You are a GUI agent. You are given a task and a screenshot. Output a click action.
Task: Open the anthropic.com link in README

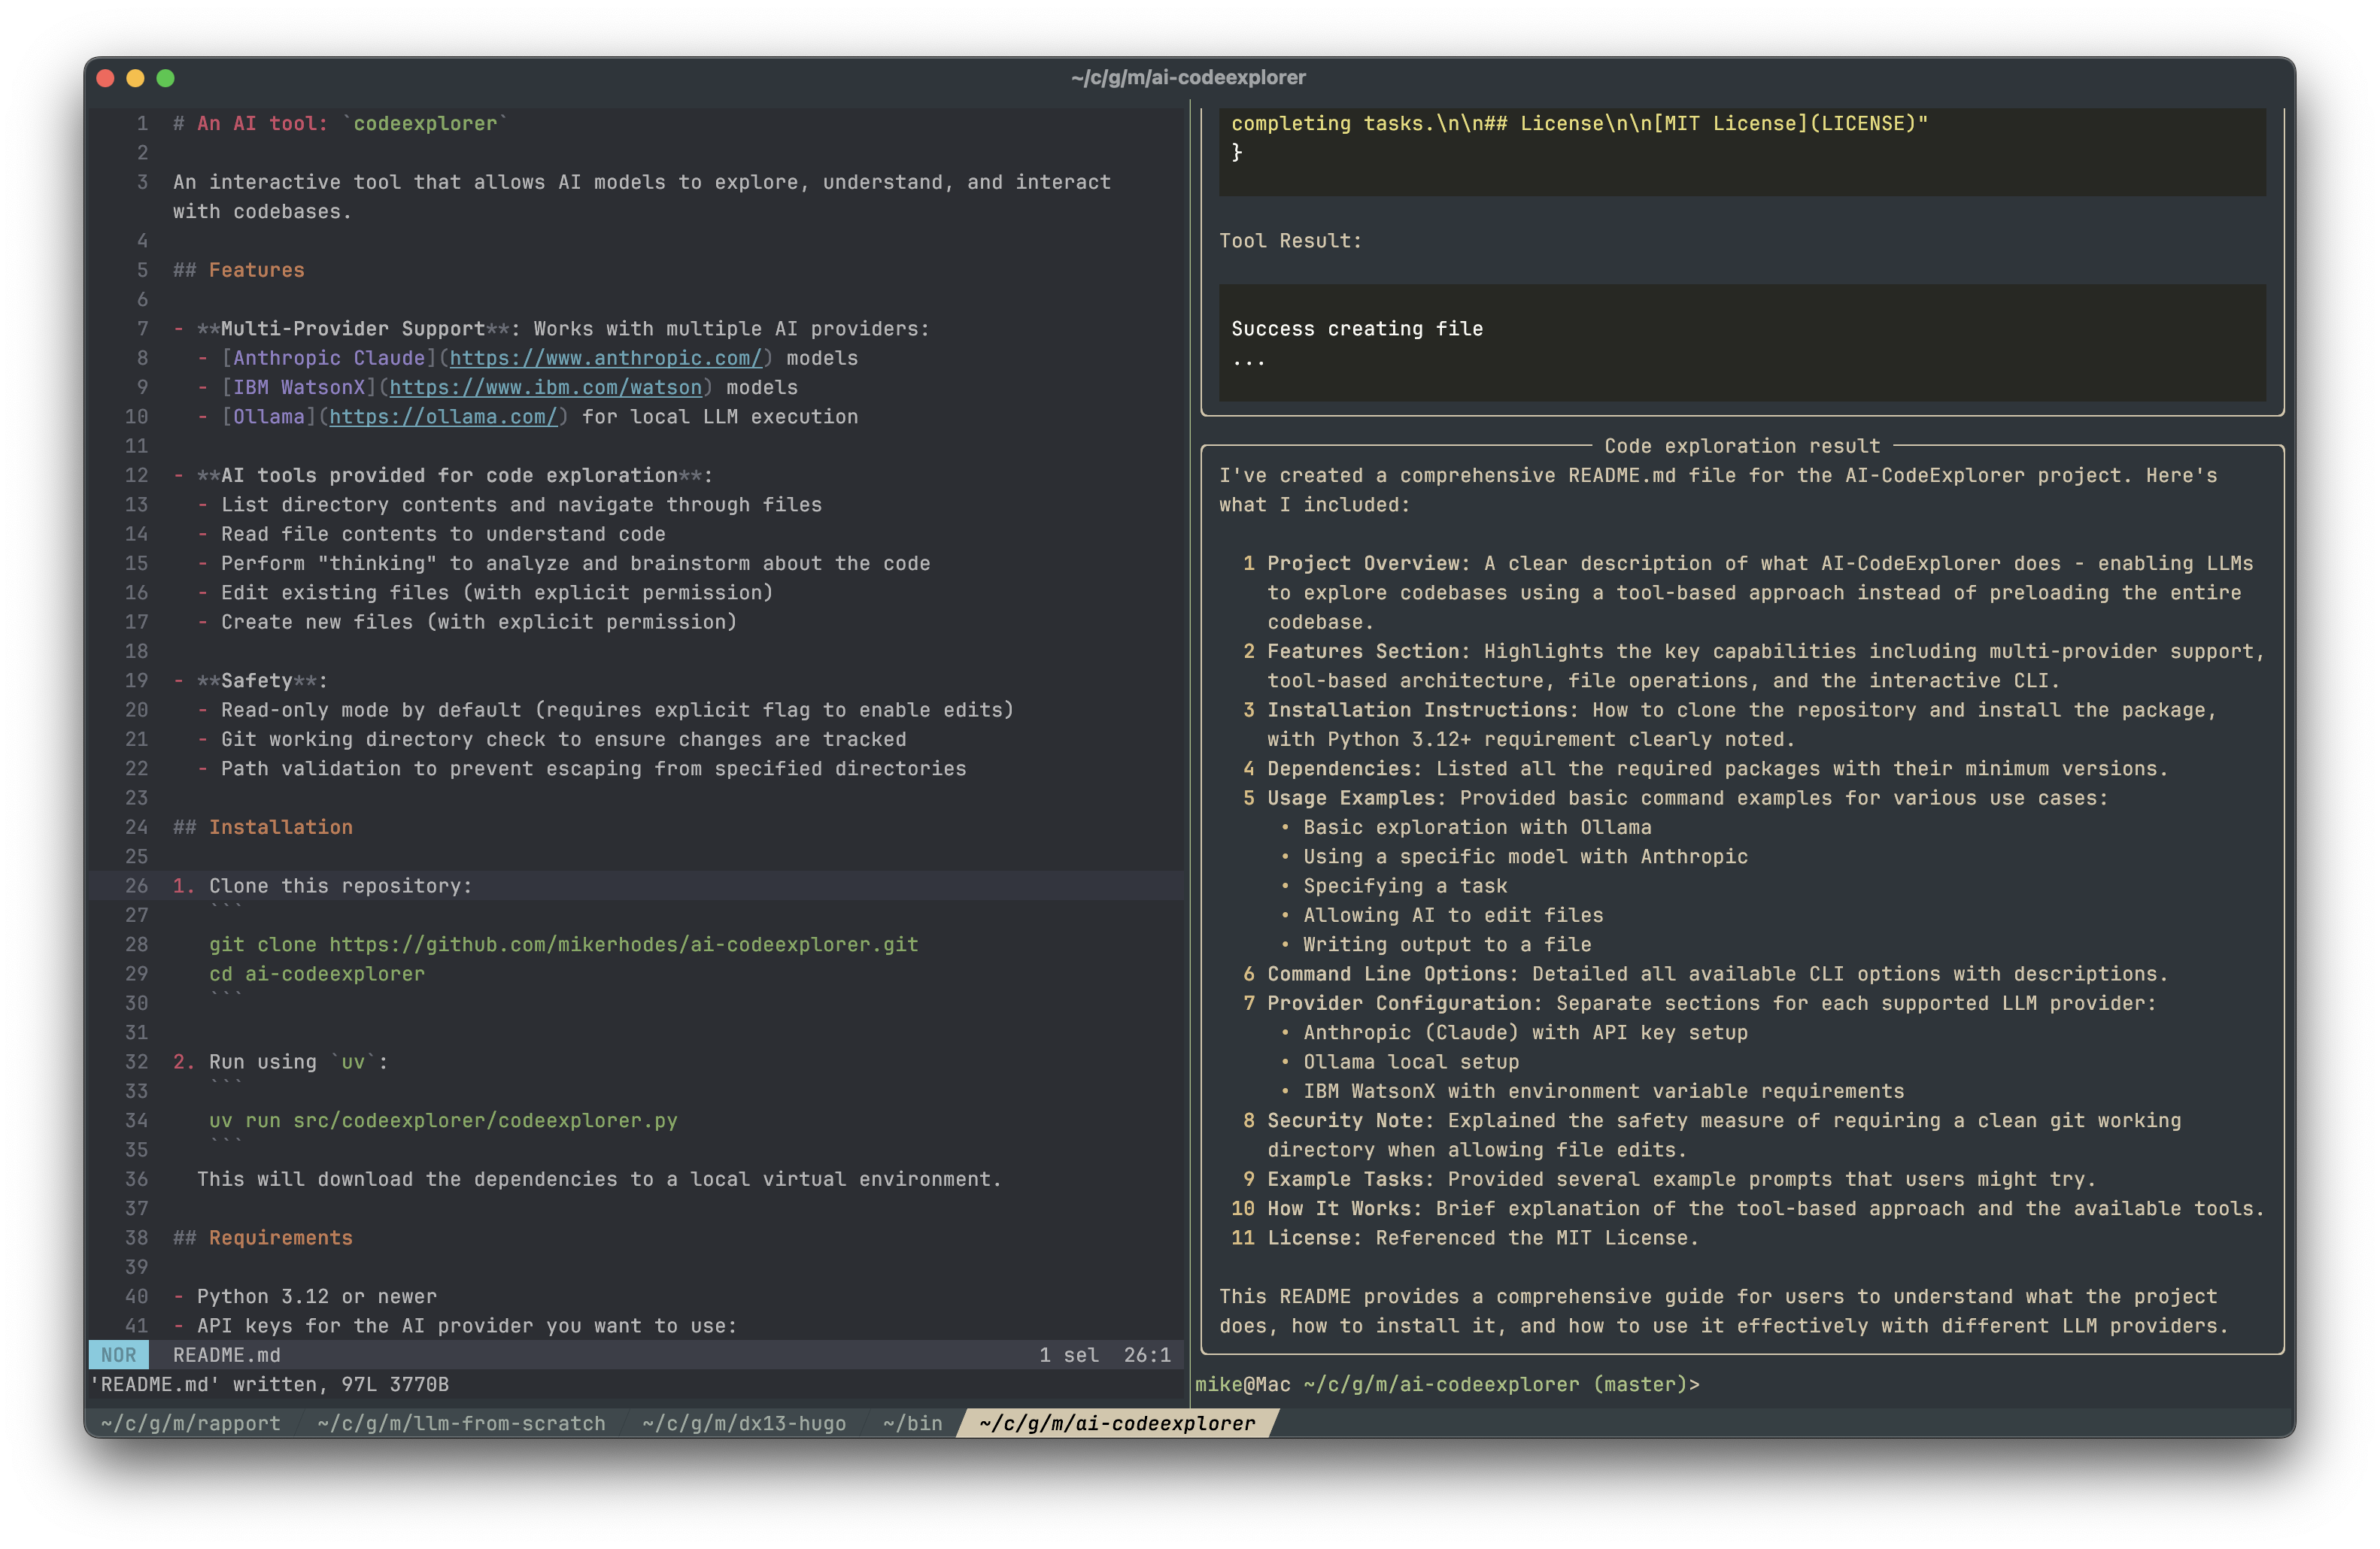tap(605, 358)
